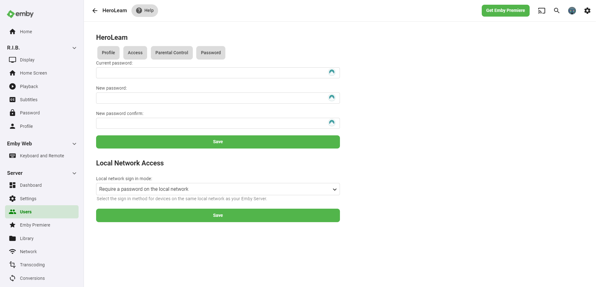This screenshot has height=287, width=601.
Task: Click the Library folder icon
Action: 13,238
